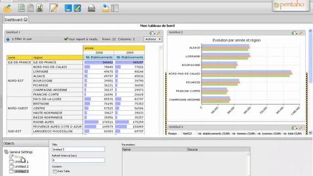Toggle the browser panel layout icon
The width and height of the screenshot is (313, 176).
coord(115,8)
